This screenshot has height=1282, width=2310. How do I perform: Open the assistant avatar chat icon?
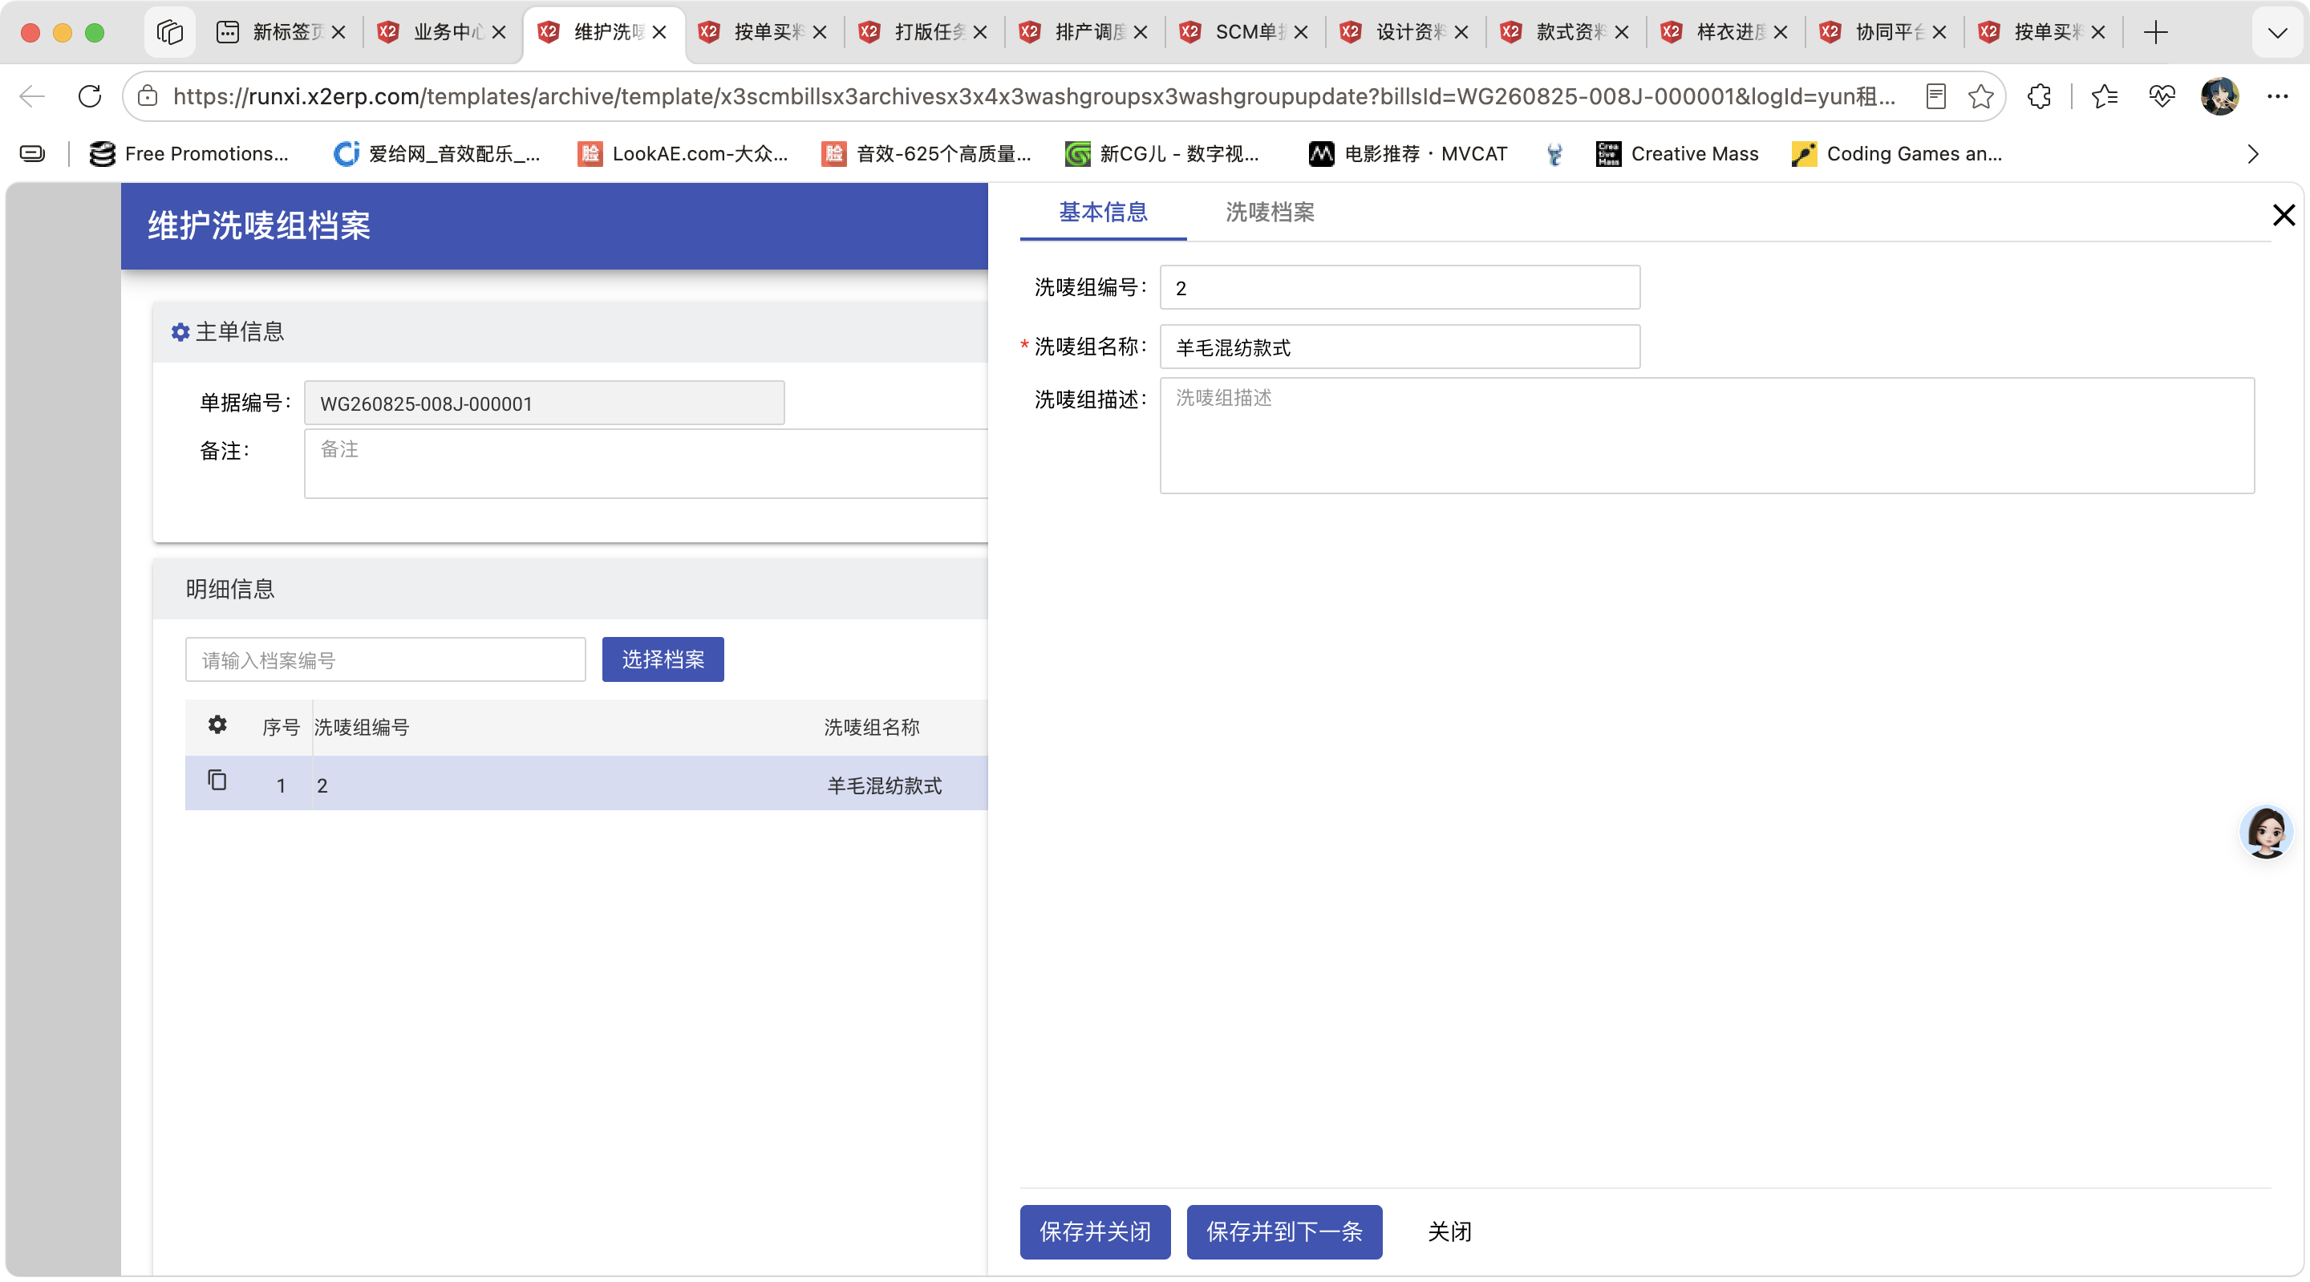2266,832
